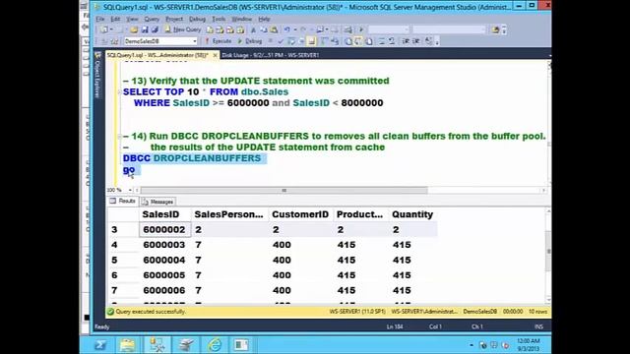Image resolution: width=630 pixels, height=354 pixels.
Task: Open the Window menu
Action: point(241,19)
